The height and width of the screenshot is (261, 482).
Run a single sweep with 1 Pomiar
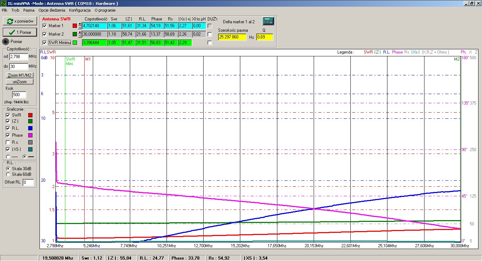20,32
